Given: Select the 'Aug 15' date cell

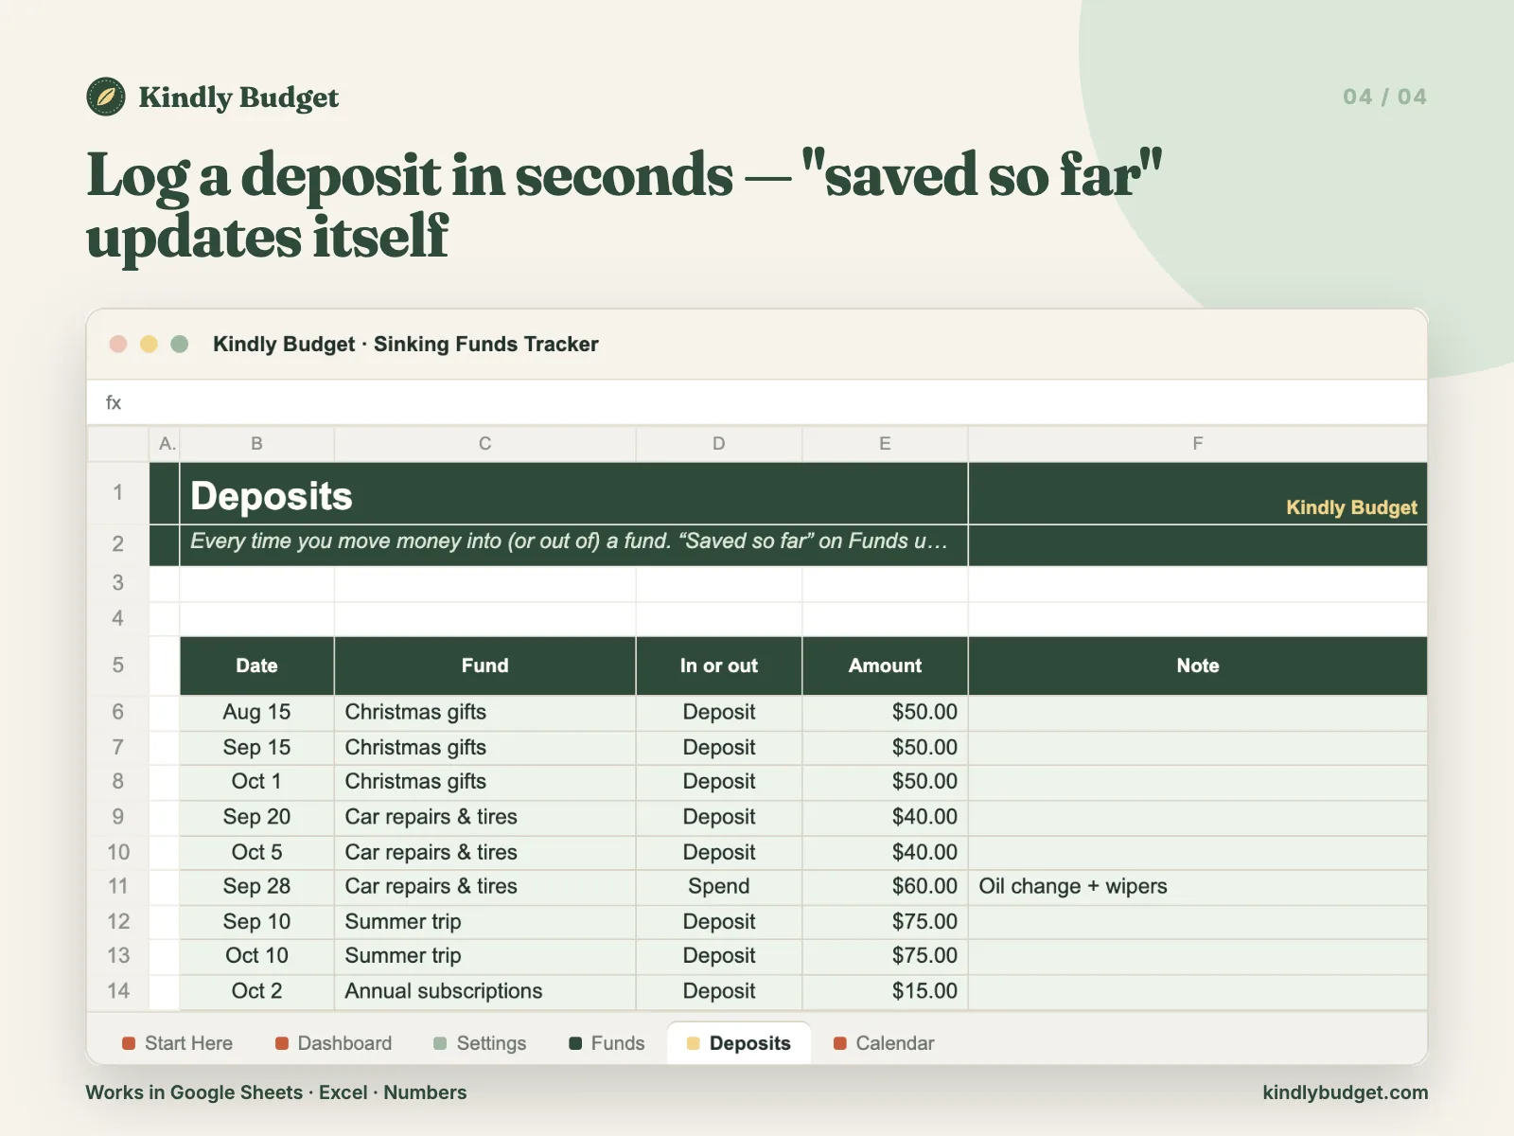Looking at the screenshot, I should (x=256, y=712).
